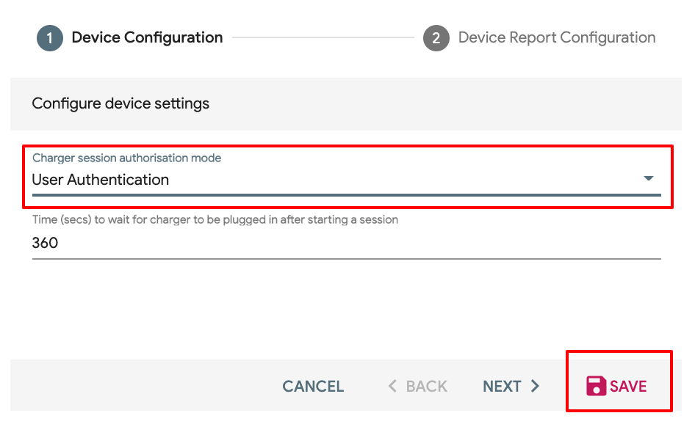Expand the authorisation mode dropdown arrow
The width and height of the screenshot is (695, 424).
[x=649, y=178]
